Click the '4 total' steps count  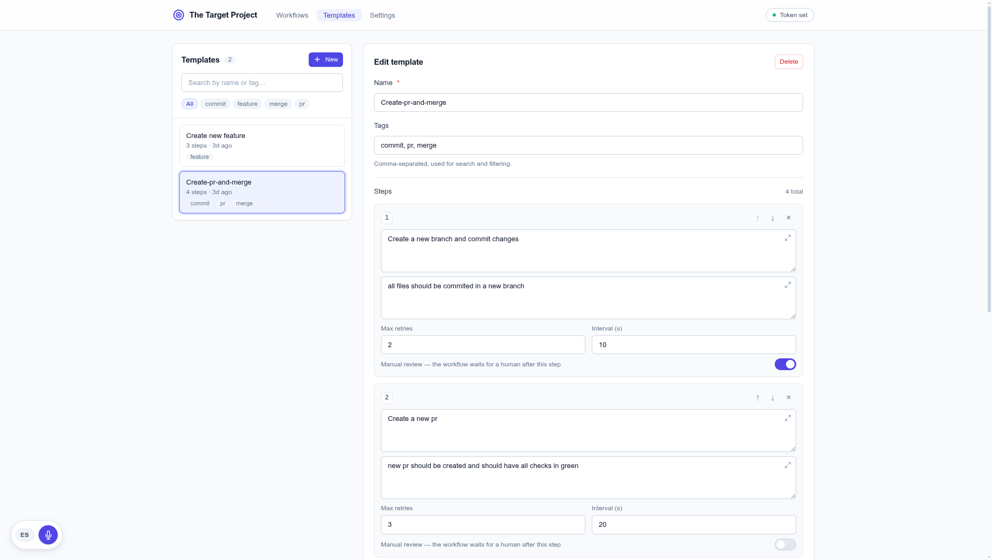click(794, 191)
